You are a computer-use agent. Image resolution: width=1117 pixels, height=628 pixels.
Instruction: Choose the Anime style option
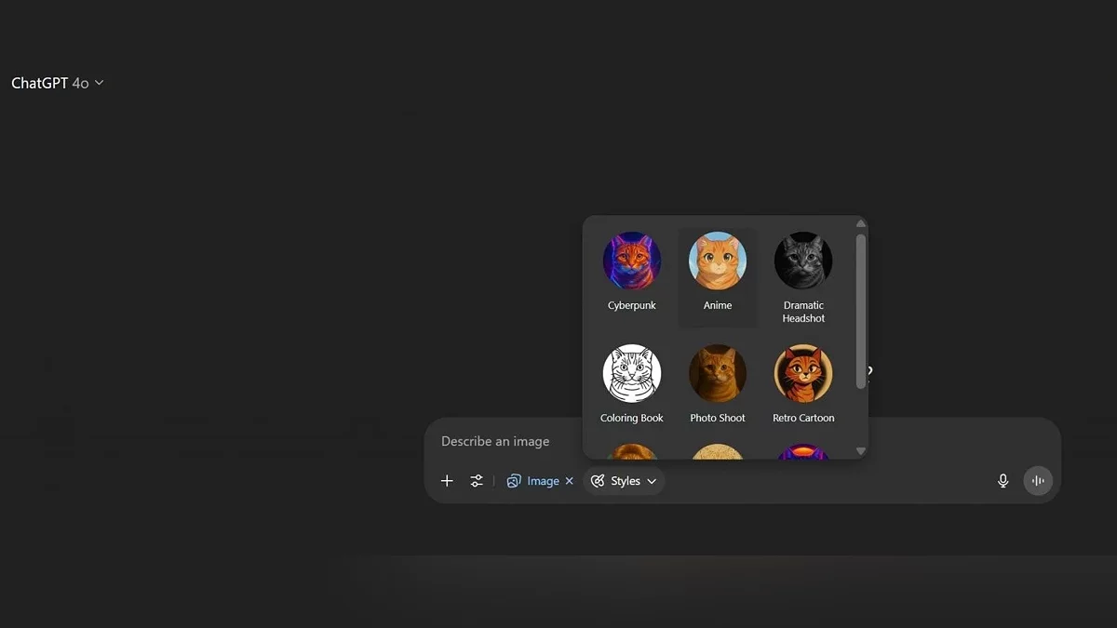point(718,261)
